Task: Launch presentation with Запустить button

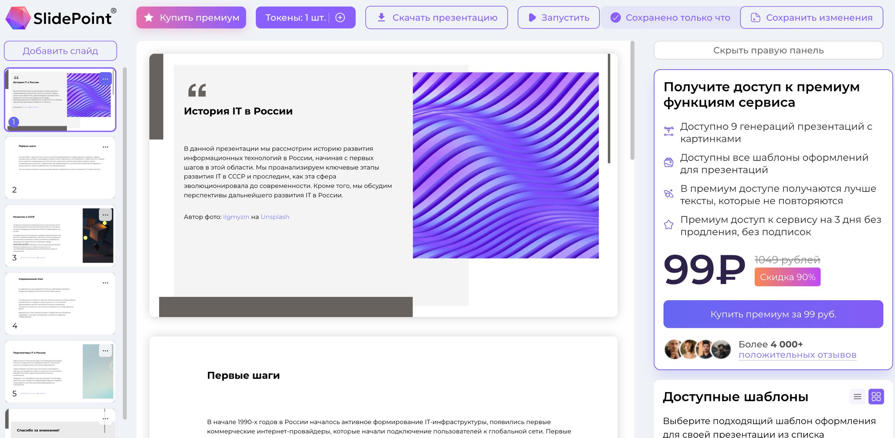Action: tap(558, 17)
